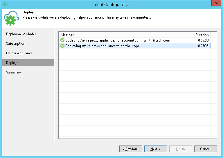Select the Helper Appliance step
The width and height of the screenshot is (223, 158).
pyautogui.click(x=19, y=53)
